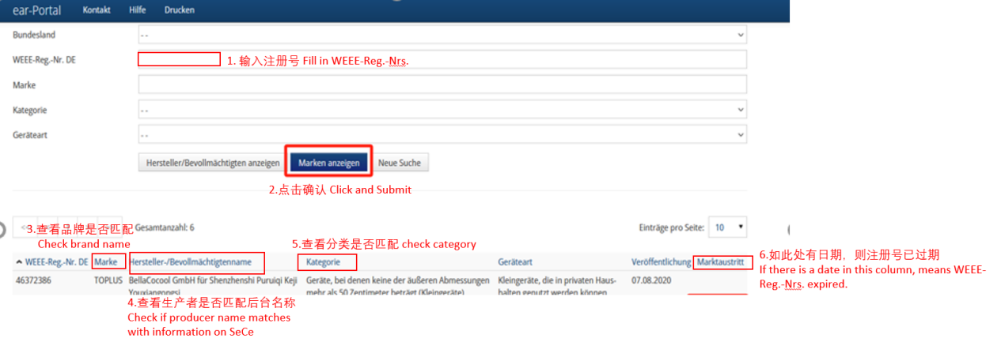Click the Marken anzeigen button

[328, 163]
